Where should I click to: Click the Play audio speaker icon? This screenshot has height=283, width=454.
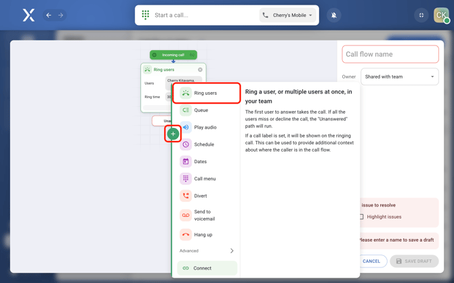tap(186, 127)
